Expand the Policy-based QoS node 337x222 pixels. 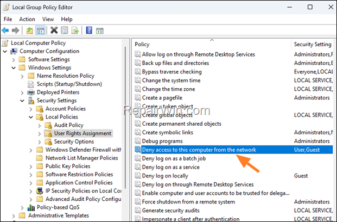coord(22,207)
